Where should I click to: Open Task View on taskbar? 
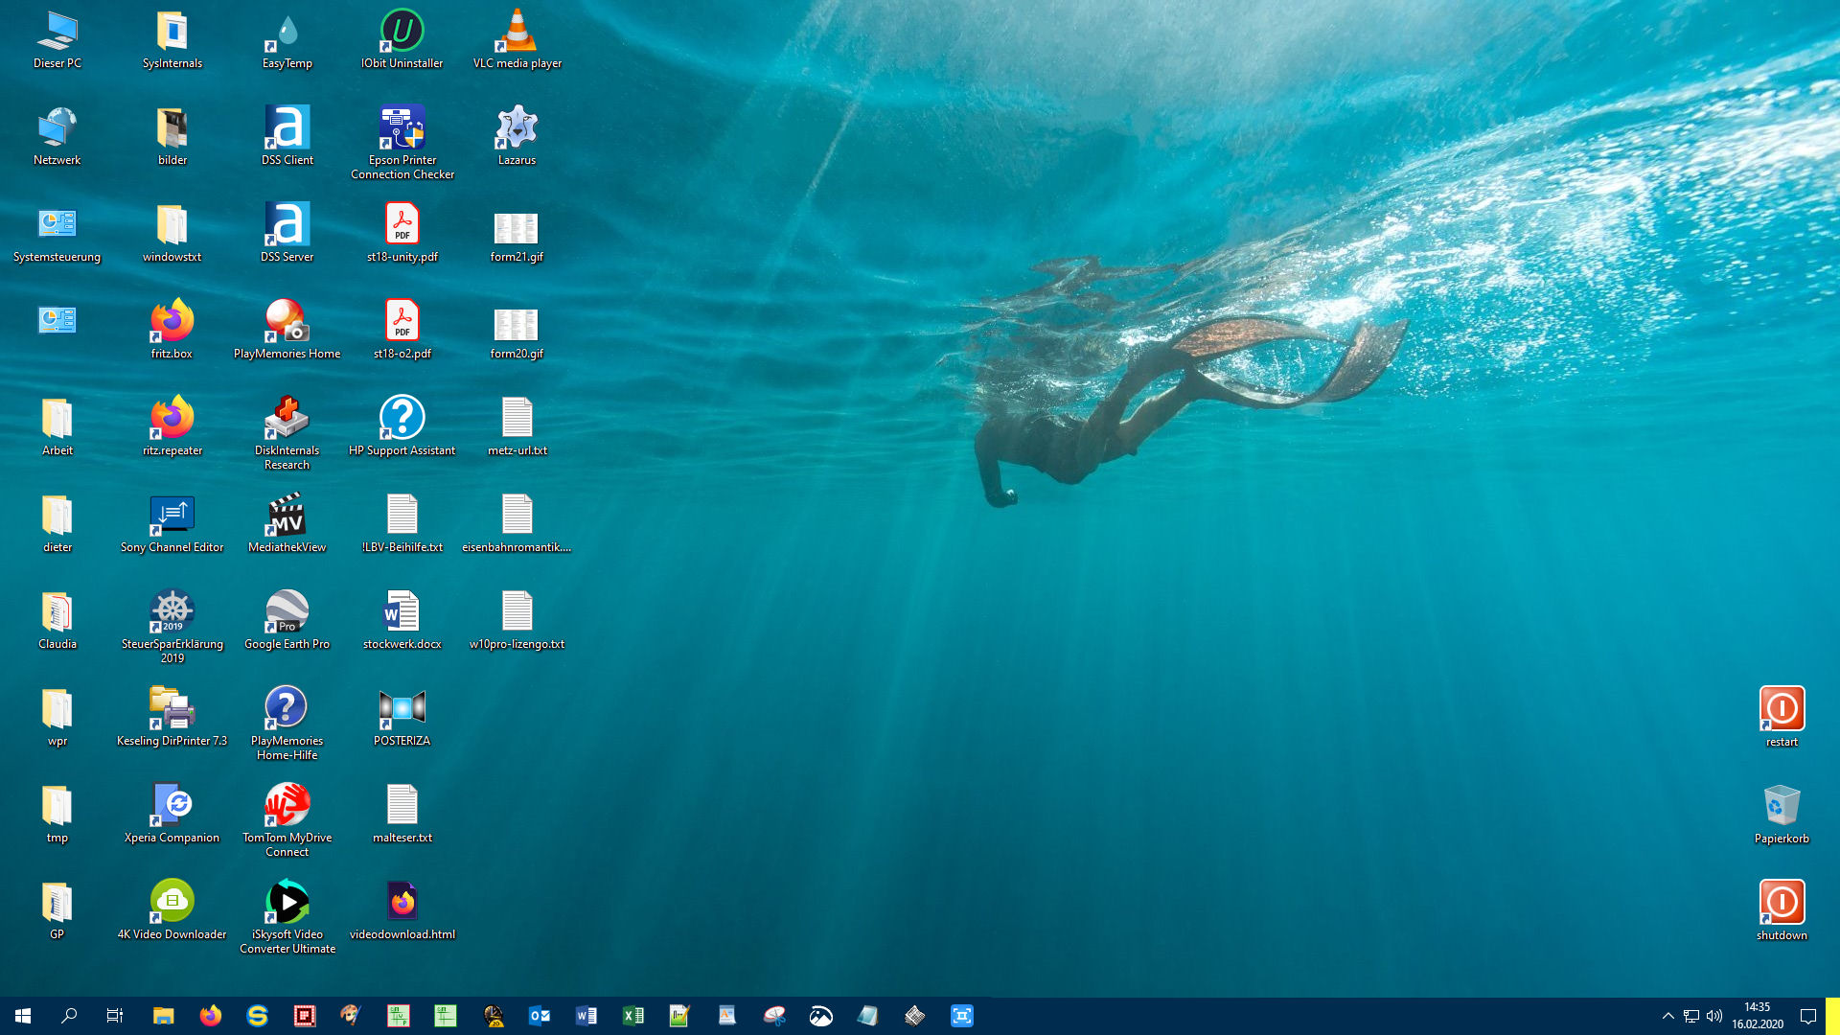[x=115, y=1016]
